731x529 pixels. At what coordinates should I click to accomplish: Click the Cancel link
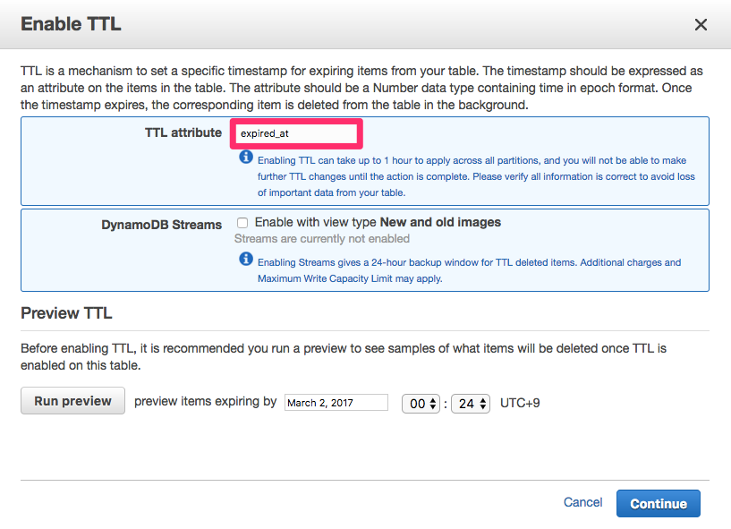[x=582, y=502]
